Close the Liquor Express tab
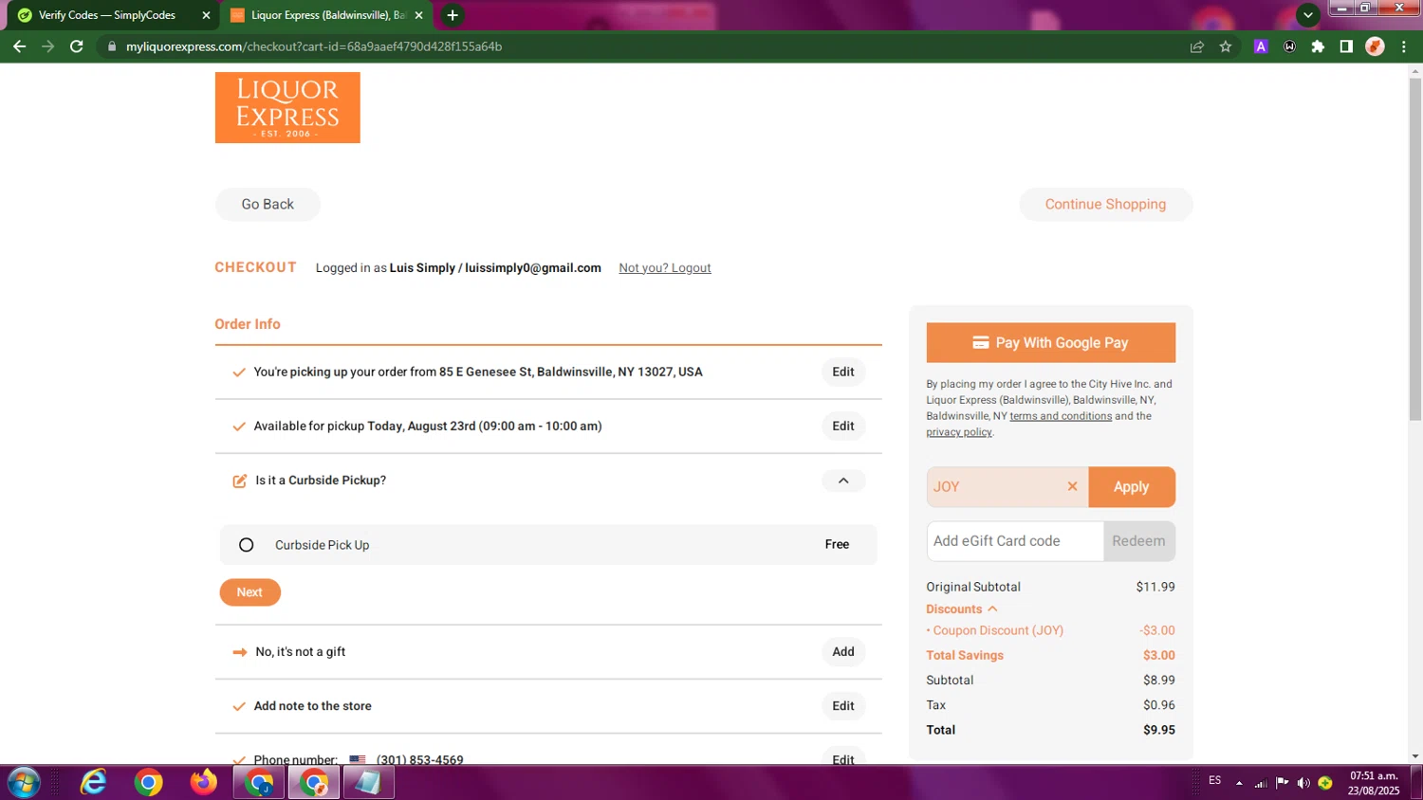The width and height of the screenshot is (1423, 800). coord(418,15)
